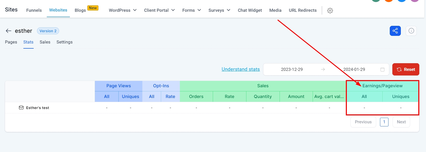Screen dimensions: 426x152
Task: Go to the Sales tab
Action: (45, 42)
